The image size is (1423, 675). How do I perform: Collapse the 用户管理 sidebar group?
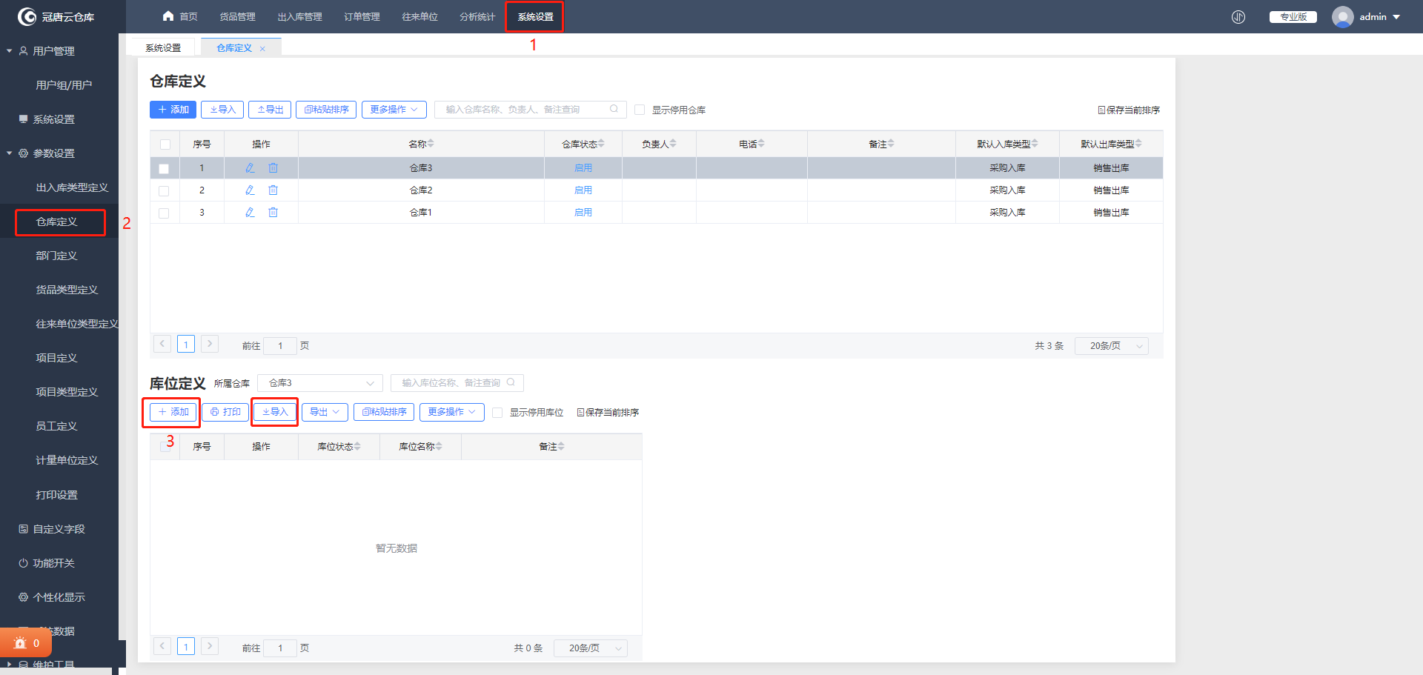[x=9, y=51]
